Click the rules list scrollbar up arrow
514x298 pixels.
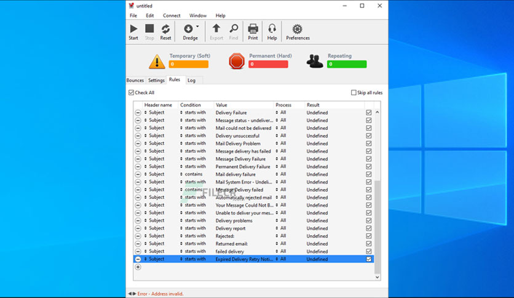[x=378, y=112]
